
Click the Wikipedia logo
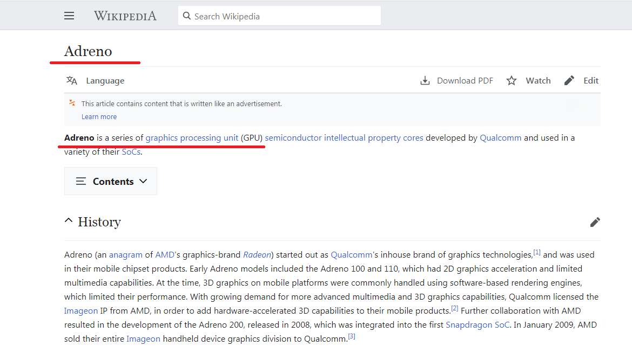point(125,16)
